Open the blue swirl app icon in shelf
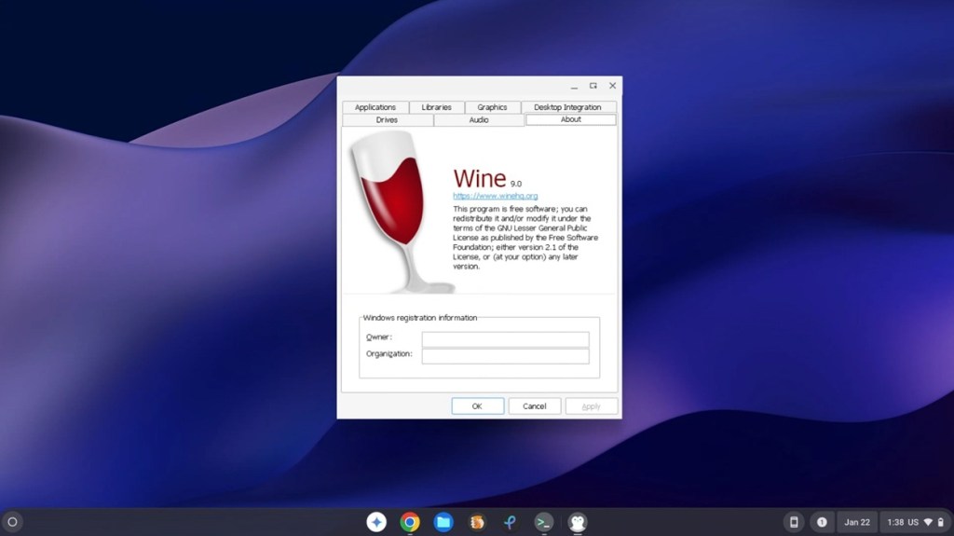Viewport: 954px width, 536px height. [x=510, y=522]
